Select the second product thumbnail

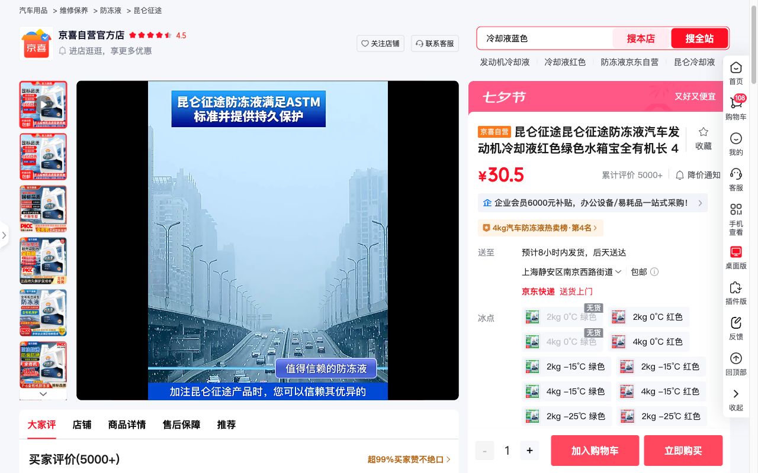point(43,157)
